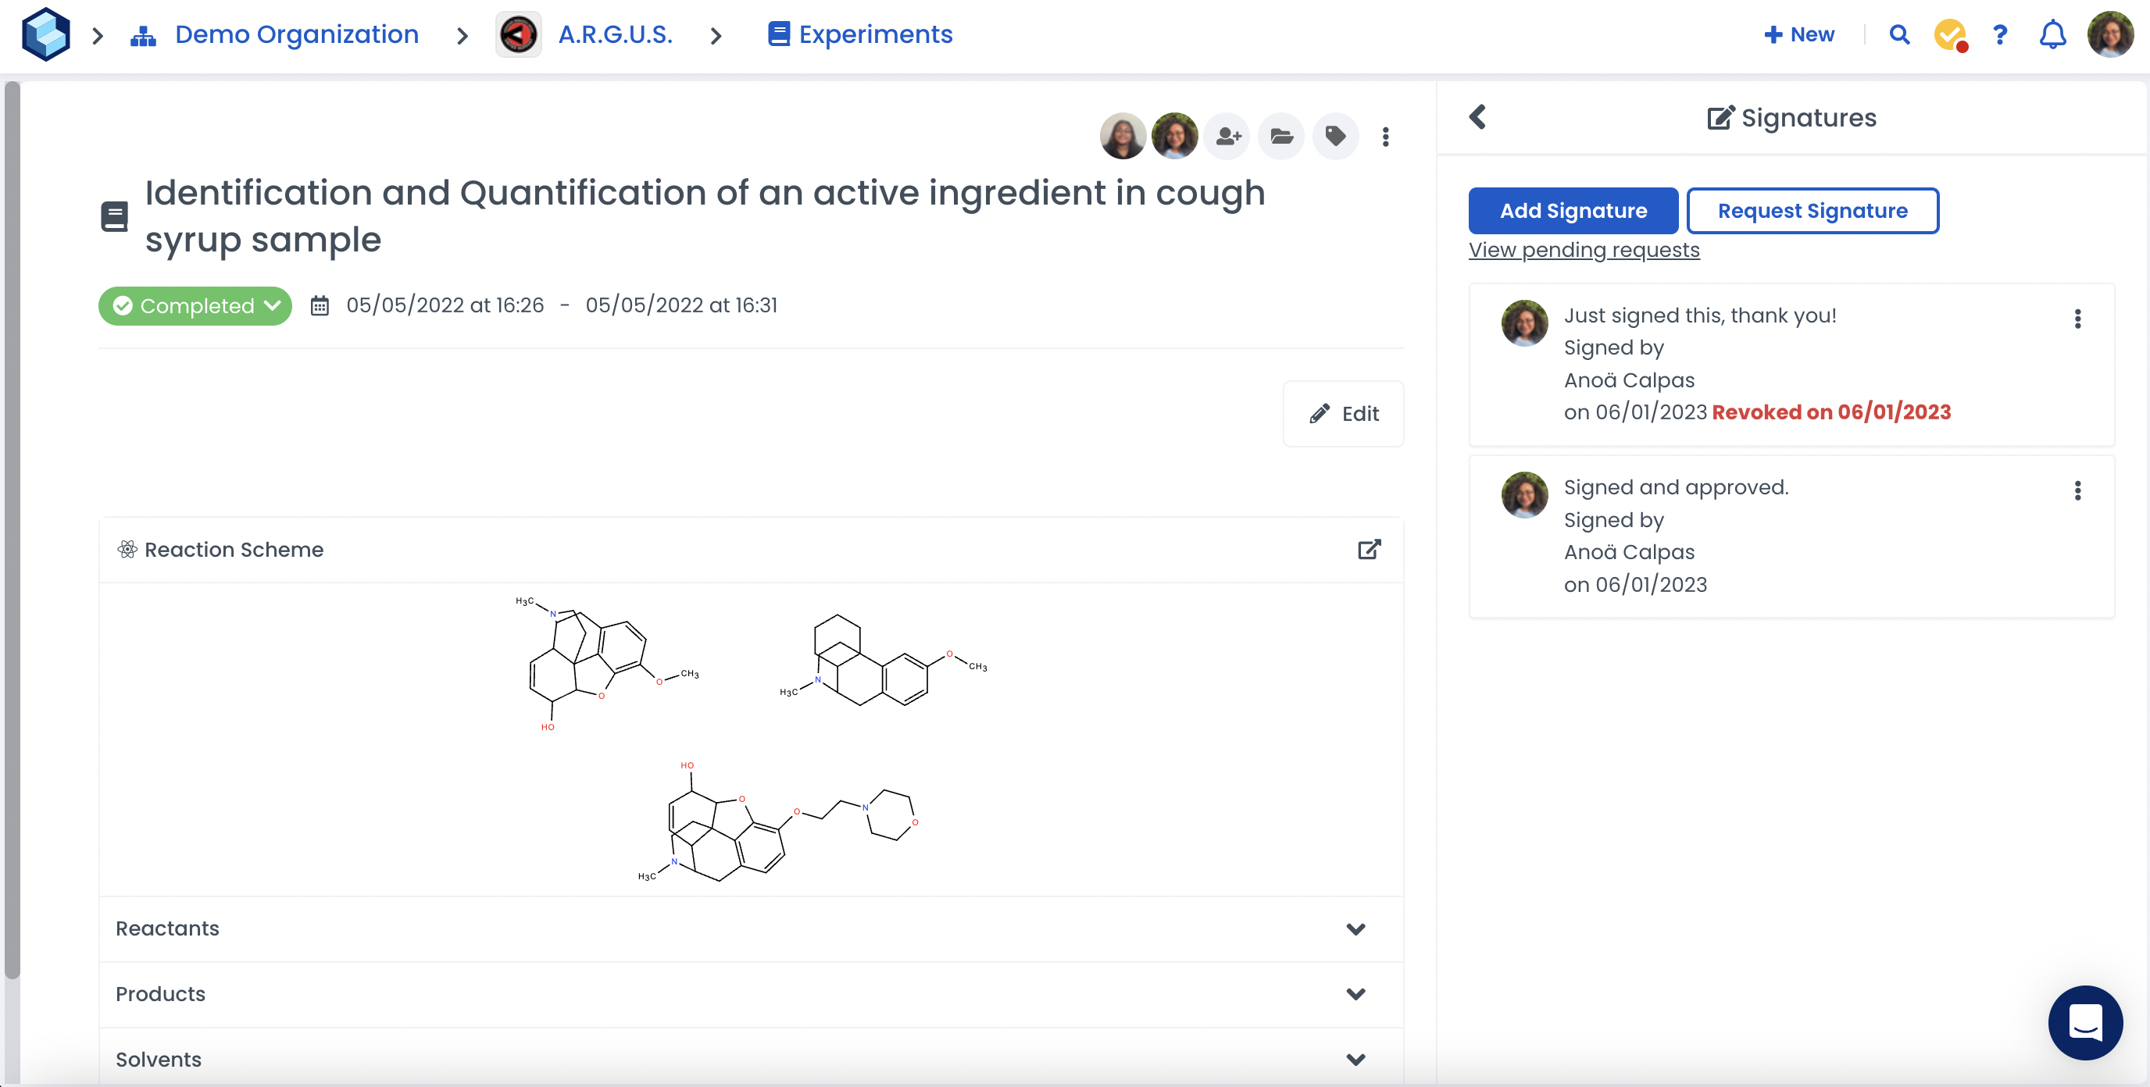
Task: Open the folder icon in experiment header
Action: tap(1281, 136)
